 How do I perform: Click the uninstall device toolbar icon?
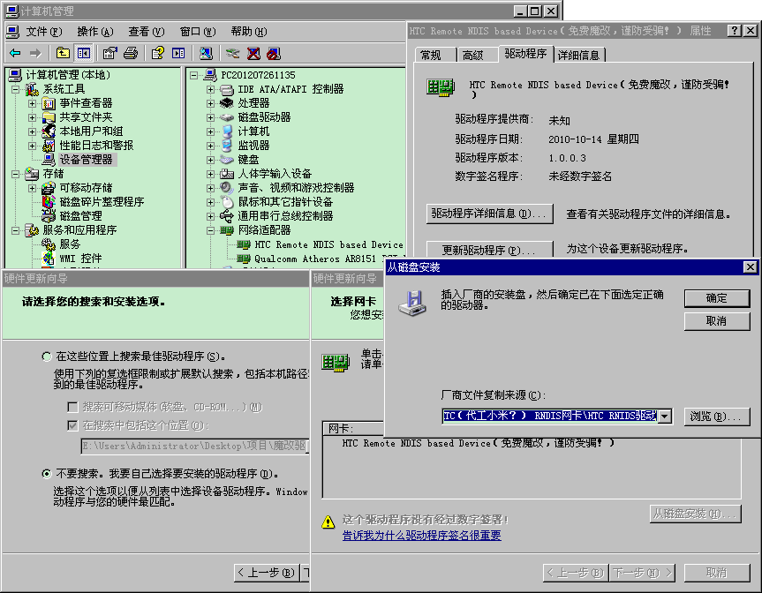click(253, 53)
